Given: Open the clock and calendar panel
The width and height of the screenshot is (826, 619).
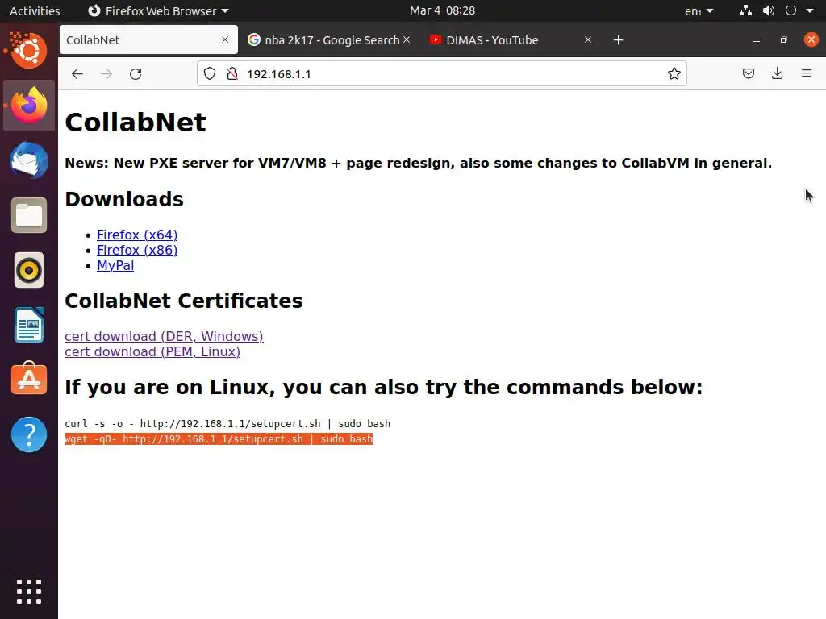Looking at the screenshot, I should click(443, 10).
